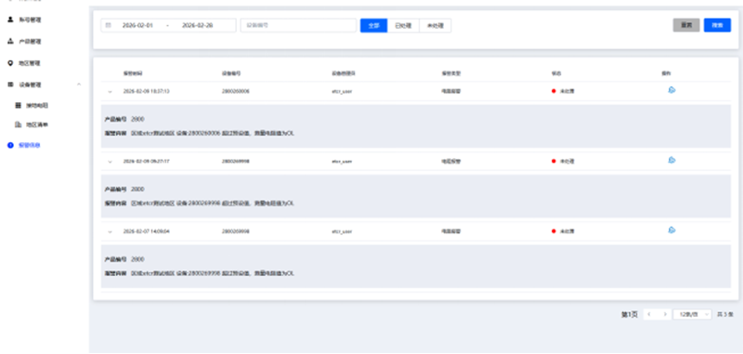Screen dimensions: 743x354
Task: Click the alarm time column header
Action: coord(133,73)
